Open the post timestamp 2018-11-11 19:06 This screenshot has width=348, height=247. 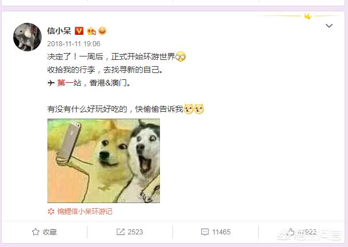74,44
